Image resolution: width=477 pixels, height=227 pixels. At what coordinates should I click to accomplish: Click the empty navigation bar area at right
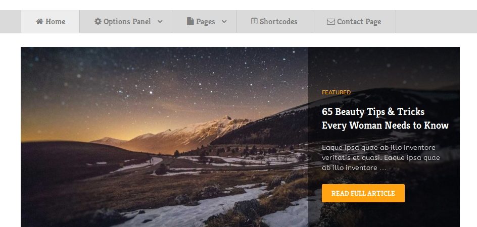point(436,22)
